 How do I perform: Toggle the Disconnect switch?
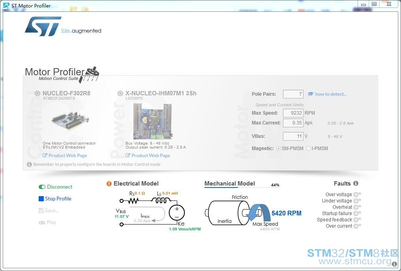(x=42, y=187)
